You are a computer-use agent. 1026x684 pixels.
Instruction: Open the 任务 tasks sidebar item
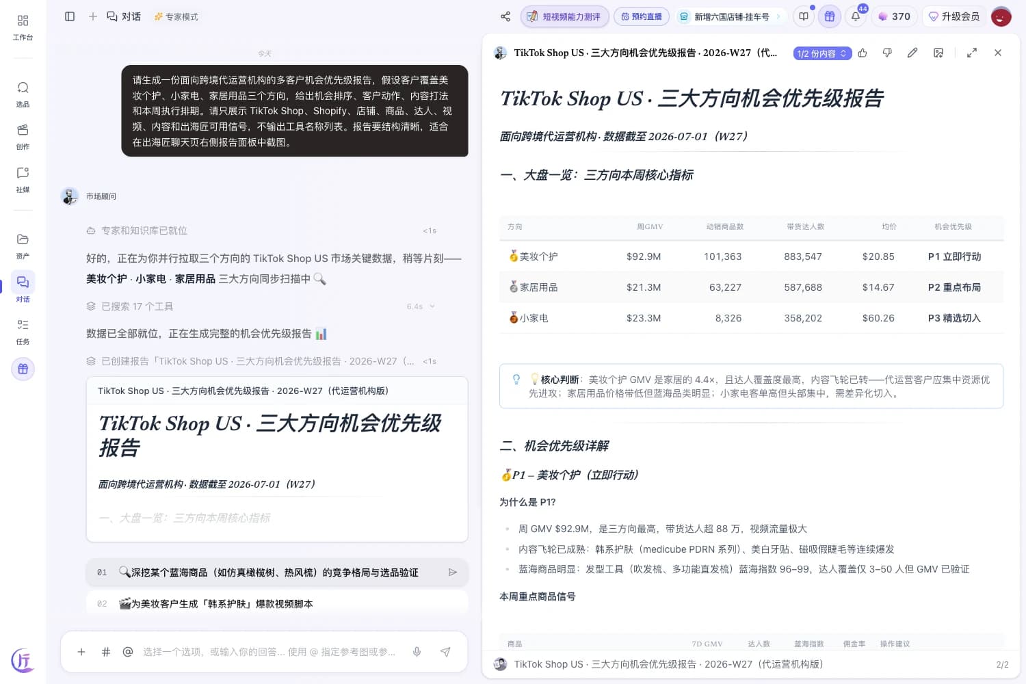click(23, 332)
